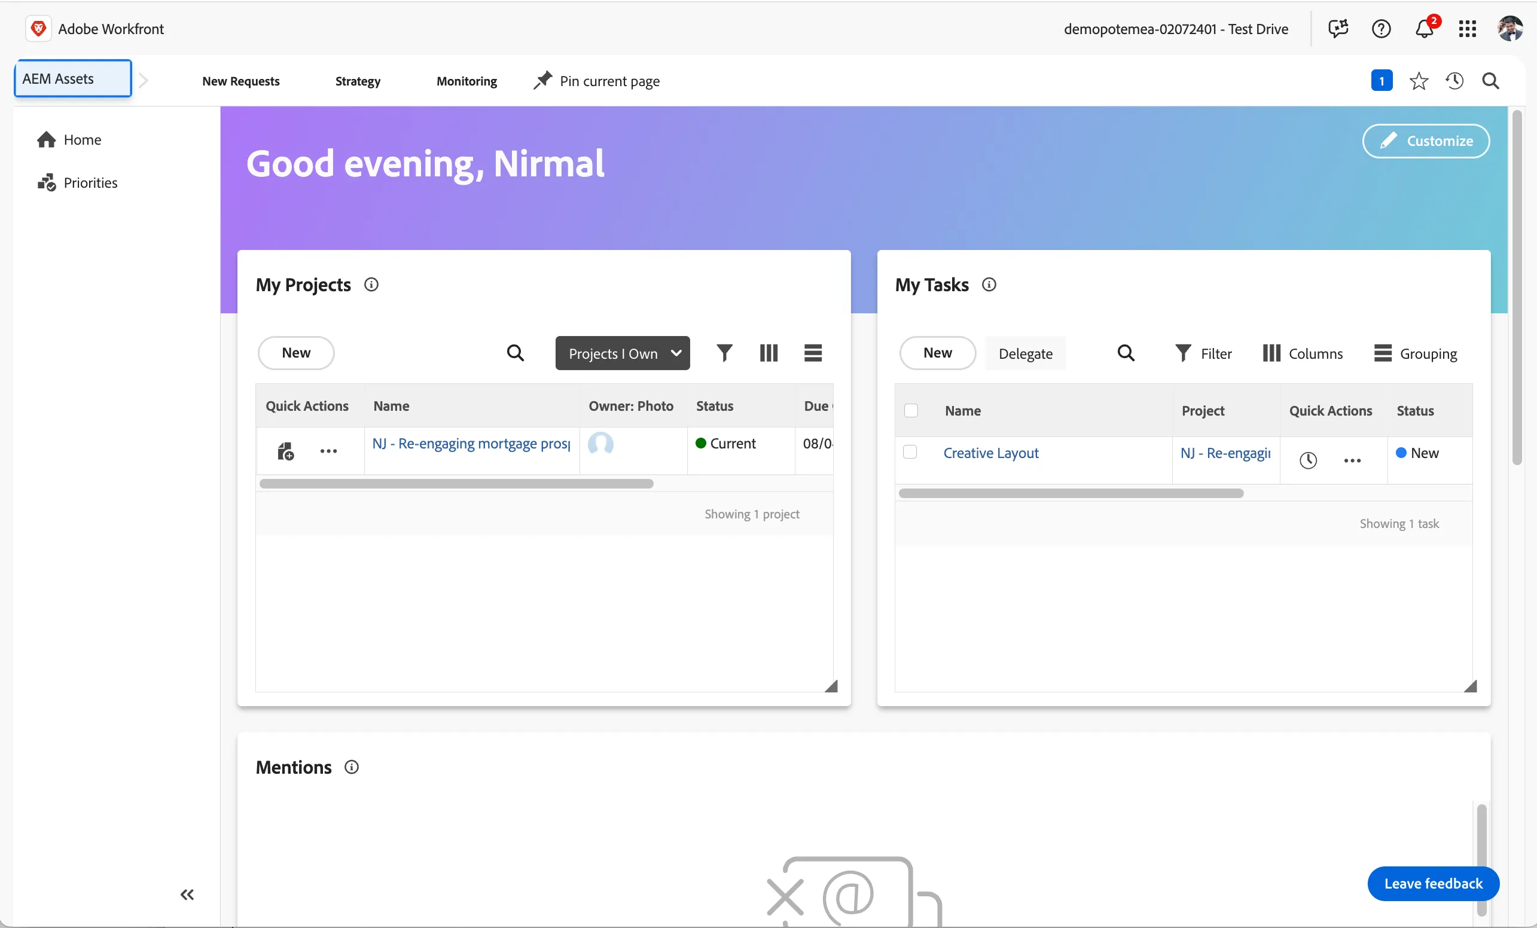Screen dimensions: 1537x928
Task: Open grouping icon in My Projects
Action: (813, 353)
